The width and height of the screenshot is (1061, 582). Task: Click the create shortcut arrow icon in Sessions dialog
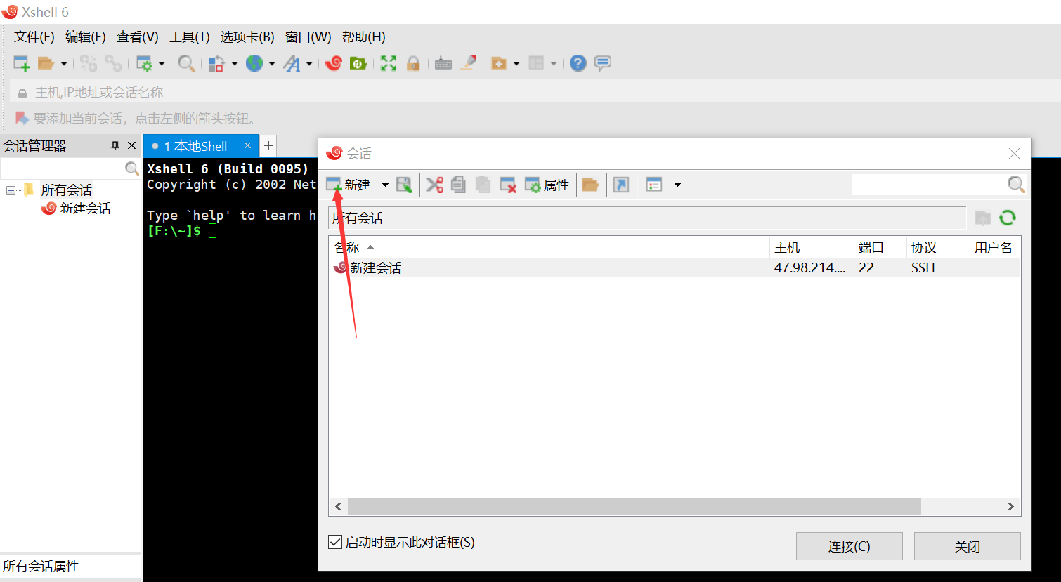pos(621,185)
